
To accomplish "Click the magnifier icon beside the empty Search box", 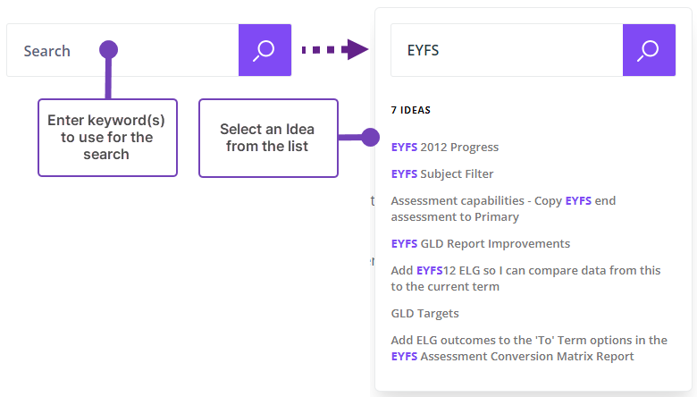I will [x=265, y=50].
